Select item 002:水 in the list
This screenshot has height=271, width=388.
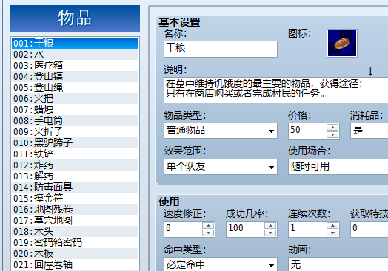(75, 55)
